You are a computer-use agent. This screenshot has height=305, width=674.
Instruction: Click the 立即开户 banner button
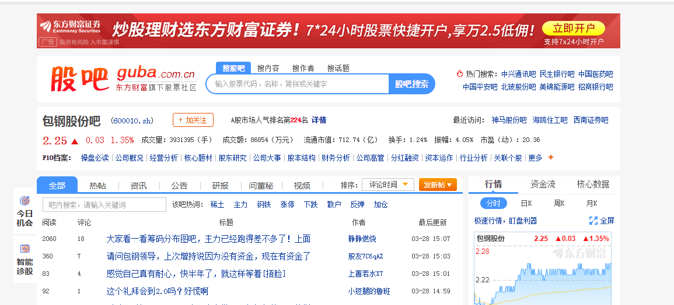(574, 29)
